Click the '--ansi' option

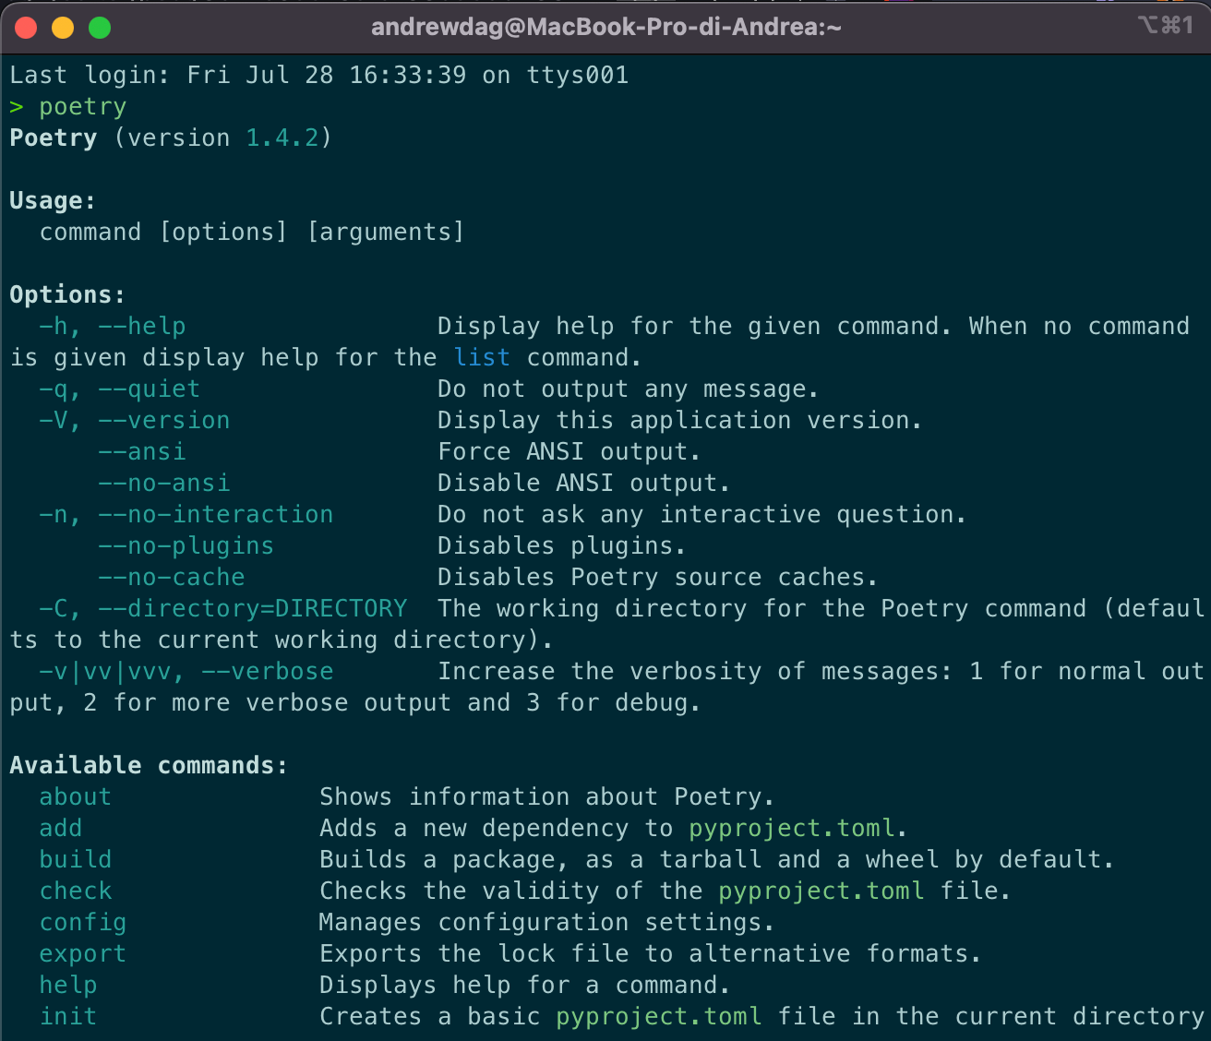[x=142, y=451]
